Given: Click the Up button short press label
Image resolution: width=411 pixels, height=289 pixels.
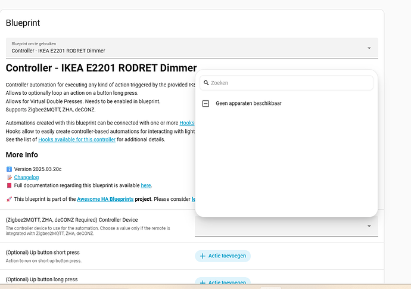Looking at the screenshot, I should 42,252.
